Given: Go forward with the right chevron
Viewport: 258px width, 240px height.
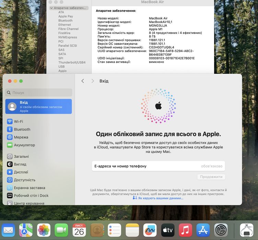Looking at the screenshot, I should 93,81.
